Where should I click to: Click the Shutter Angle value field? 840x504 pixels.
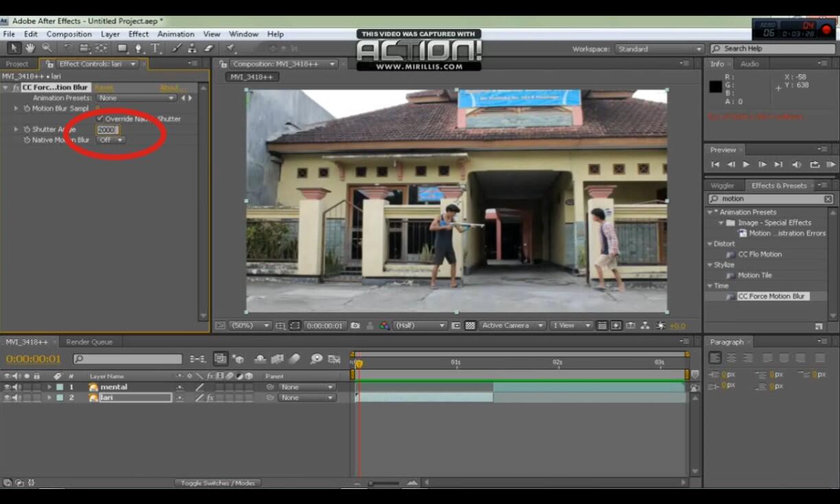[107, 130]
